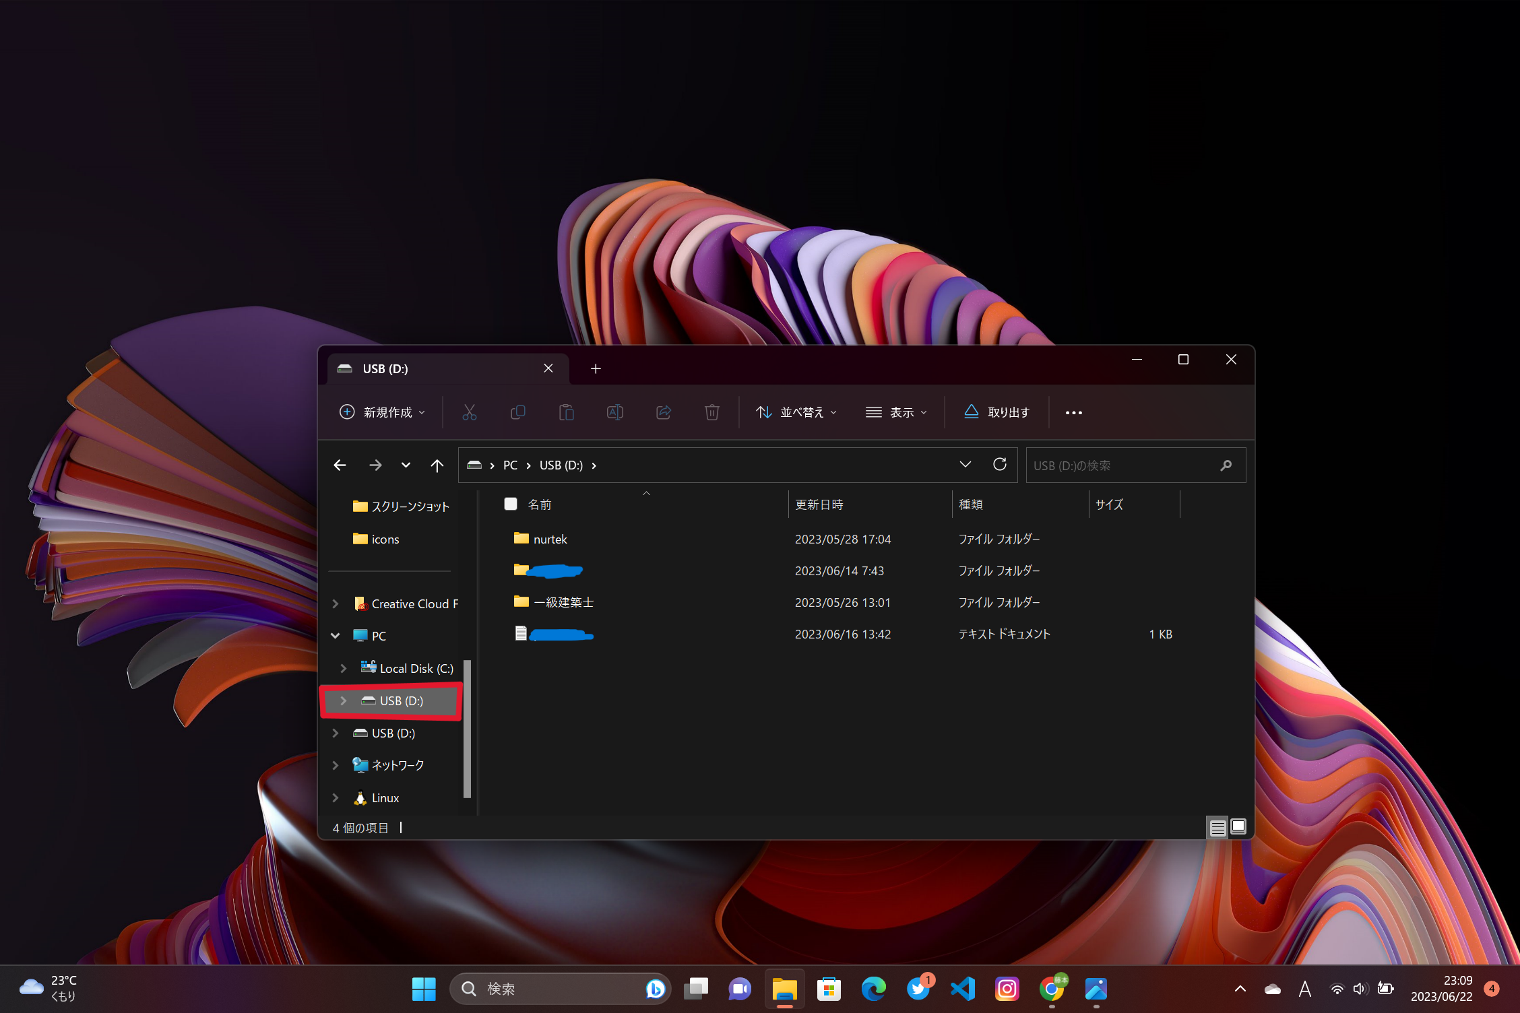Go back with the left arrow
The width and height of the screenshot is (1520, 1013).
[340, 465]
